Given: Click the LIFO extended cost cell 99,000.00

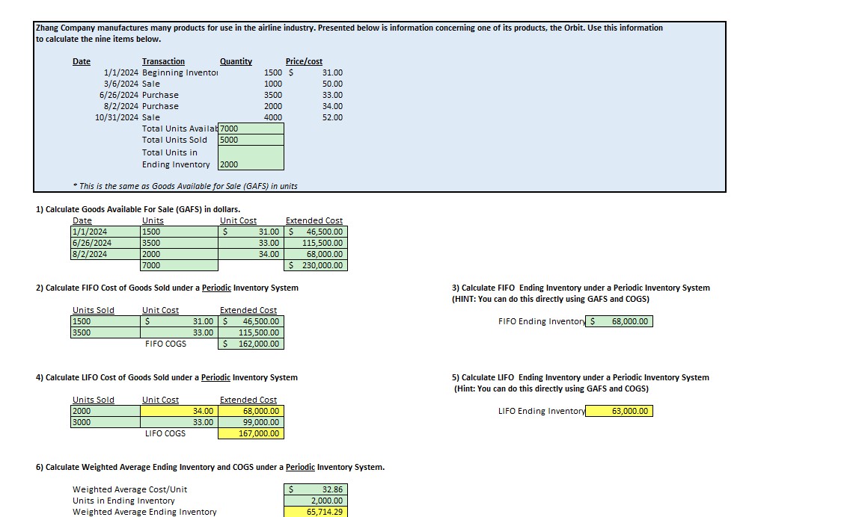Looking at the screenshot, I should click(x=251, y=422).
